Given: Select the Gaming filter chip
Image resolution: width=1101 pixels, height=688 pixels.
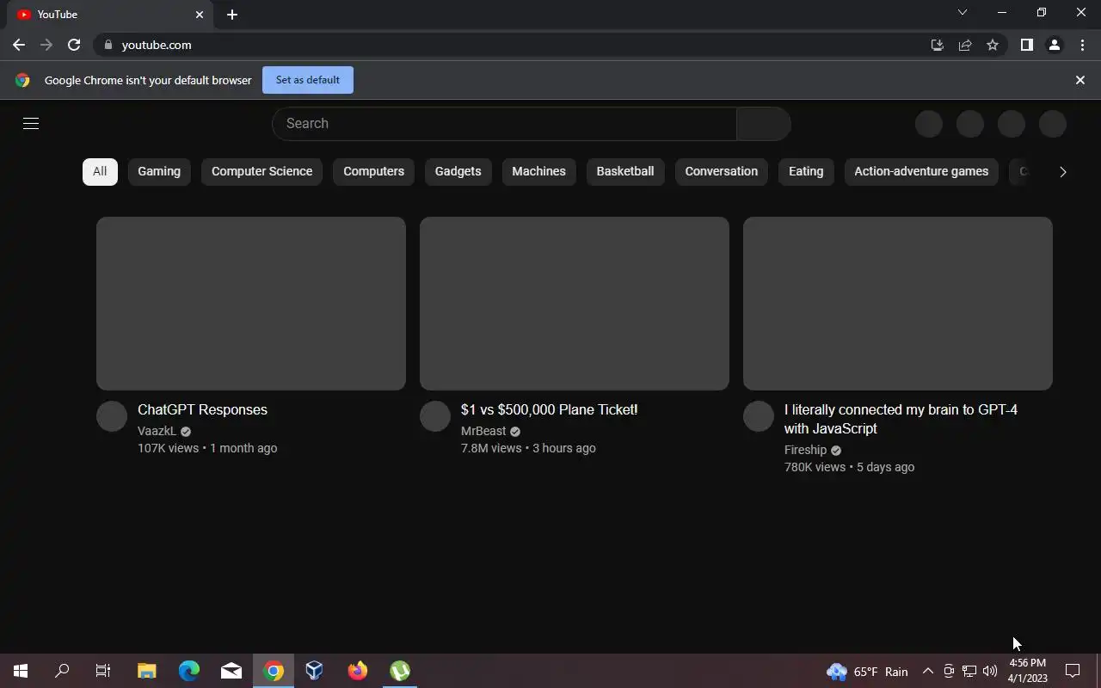Looking at the screenshot, I should (159, 171).
